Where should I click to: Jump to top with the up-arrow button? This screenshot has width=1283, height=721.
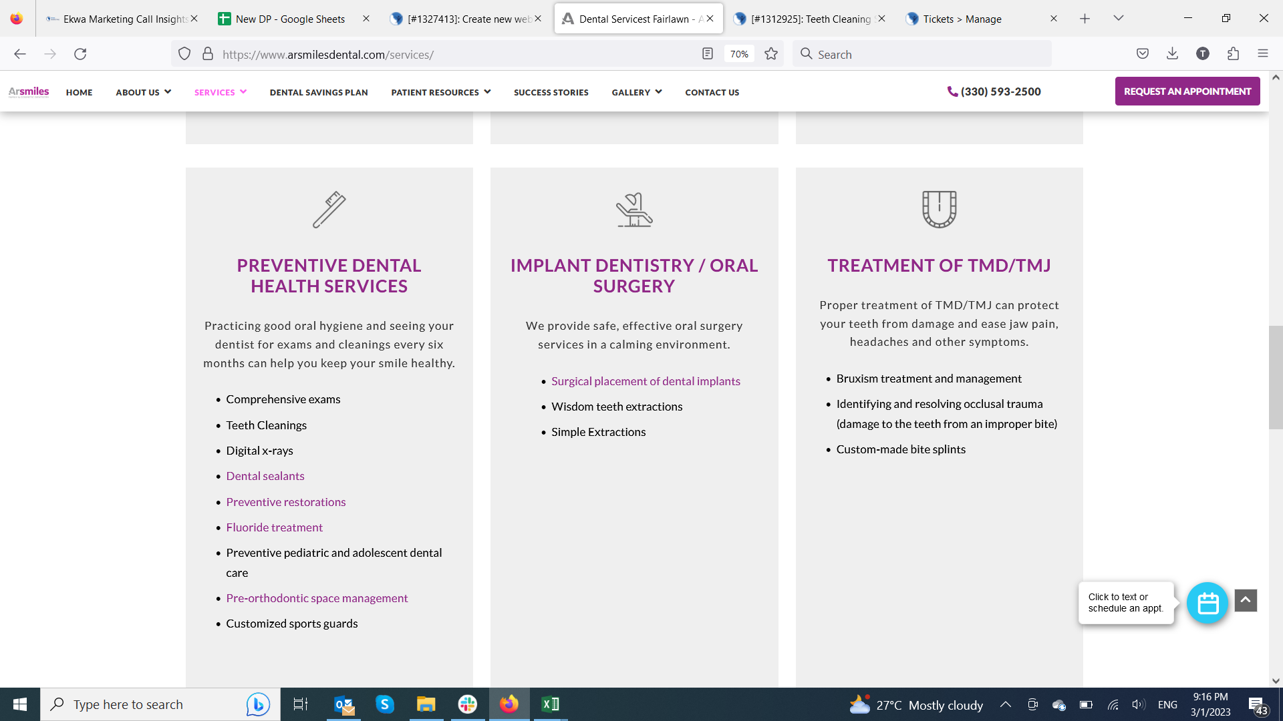(x=1246, y=600)
